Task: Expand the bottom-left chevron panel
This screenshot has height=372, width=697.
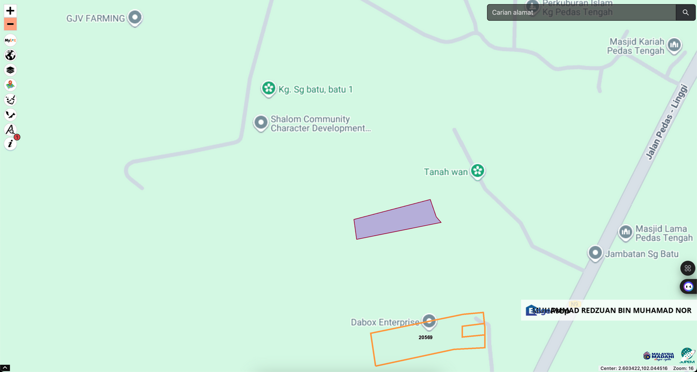Action: click(5, 368)
